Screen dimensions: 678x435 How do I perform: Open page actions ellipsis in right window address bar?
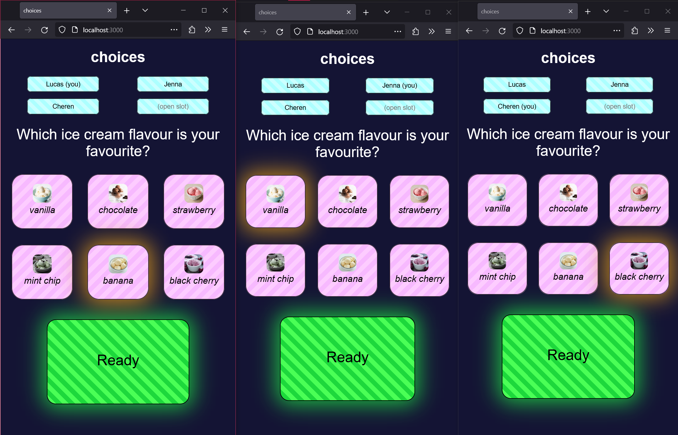617,31
